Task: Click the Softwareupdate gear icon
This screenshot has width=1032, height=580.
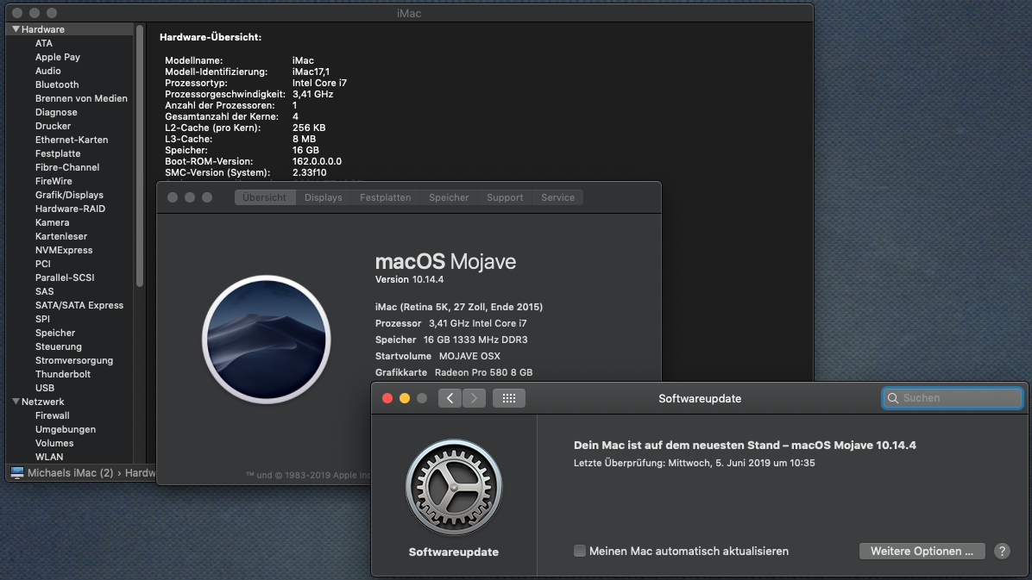Action: [x=454, y=487]
